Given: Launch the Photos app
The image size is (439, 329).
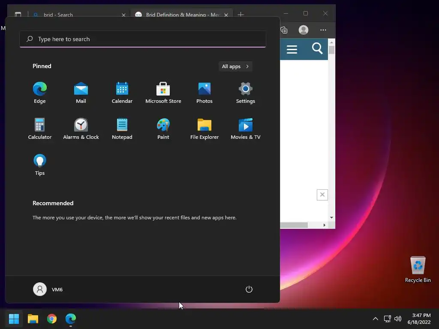Looking at the screenshot, I should pos(204,93).
